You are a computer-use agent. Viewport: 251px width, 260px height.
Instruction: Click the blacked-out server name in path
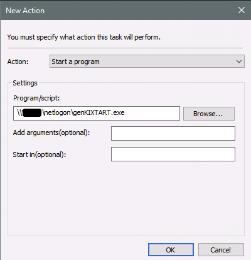[32, 112]
